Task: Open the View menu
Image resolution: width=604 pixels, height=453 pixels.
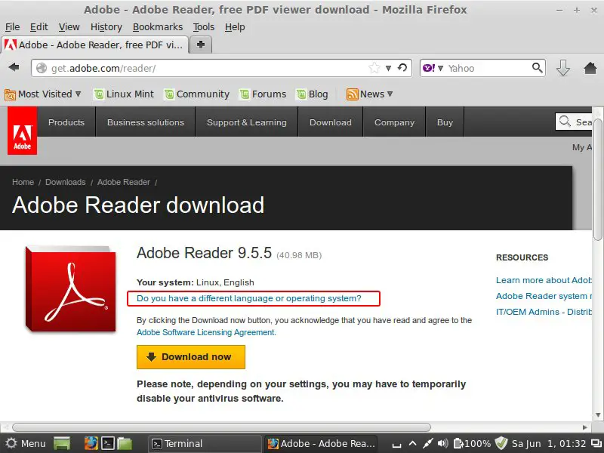Action: pyautogui.click(x=69, y=27)
